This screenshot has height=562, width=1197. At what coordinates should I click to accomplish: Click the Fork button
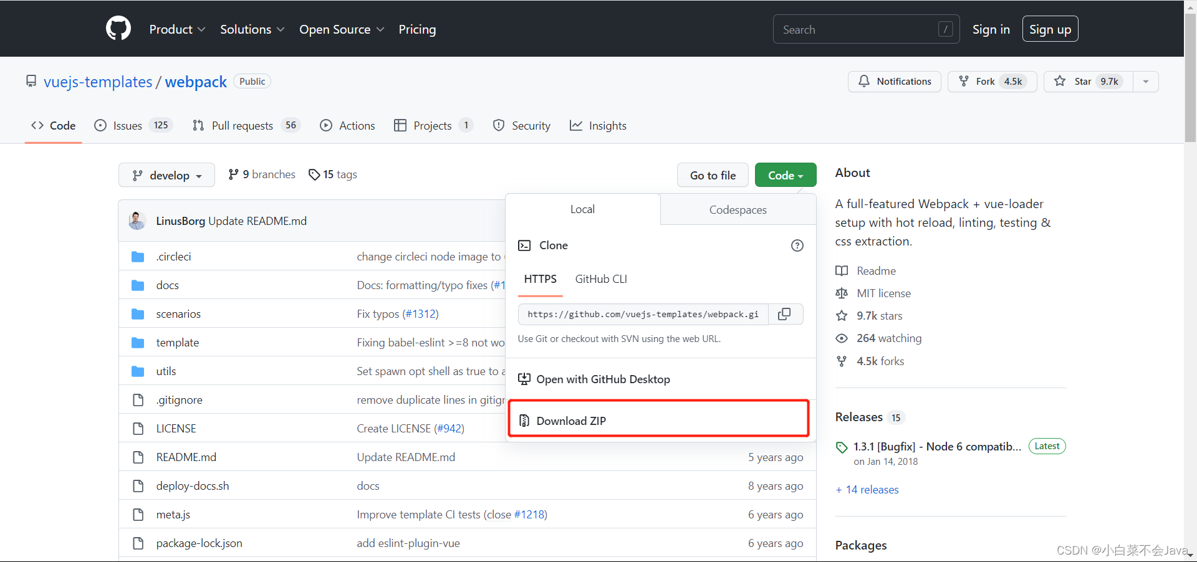[x=992, y=82]
